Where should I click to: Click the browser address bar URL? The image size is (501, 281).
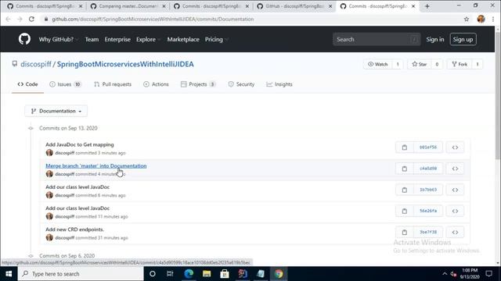point(153,19)
